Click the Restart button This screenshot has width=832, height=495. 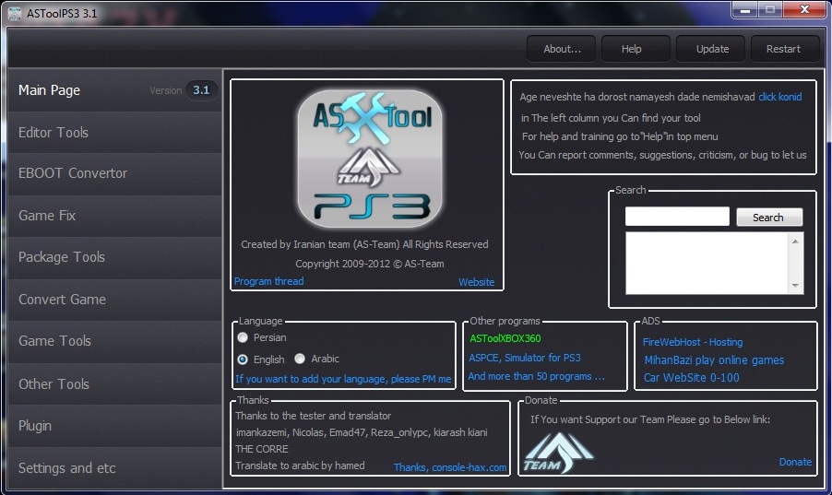pyautogui.click(x=783, y=49)
